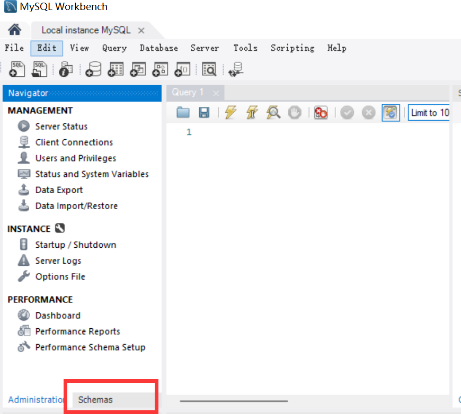Open a script file in the editor

point(183,112)
